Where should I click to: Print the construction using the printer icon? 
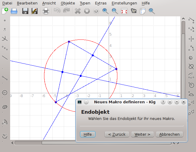click(46, 11)
